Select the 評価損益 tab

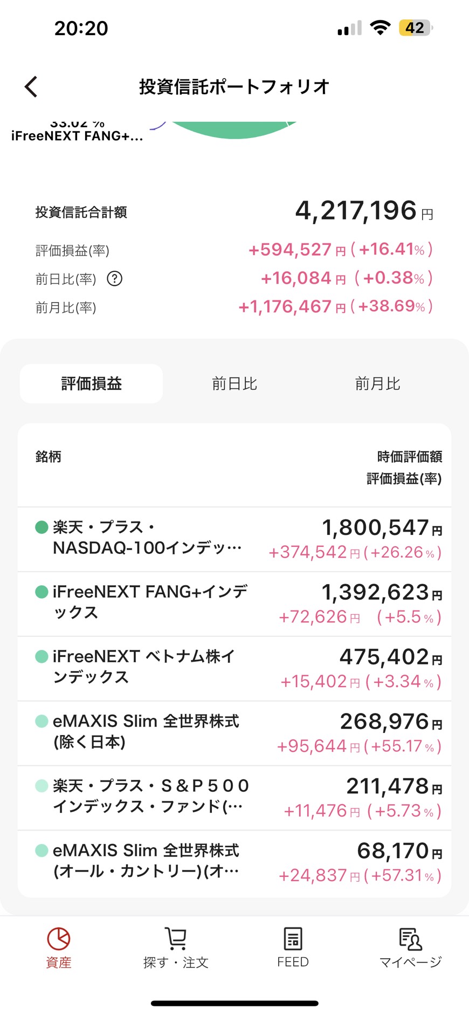(92, 384)
